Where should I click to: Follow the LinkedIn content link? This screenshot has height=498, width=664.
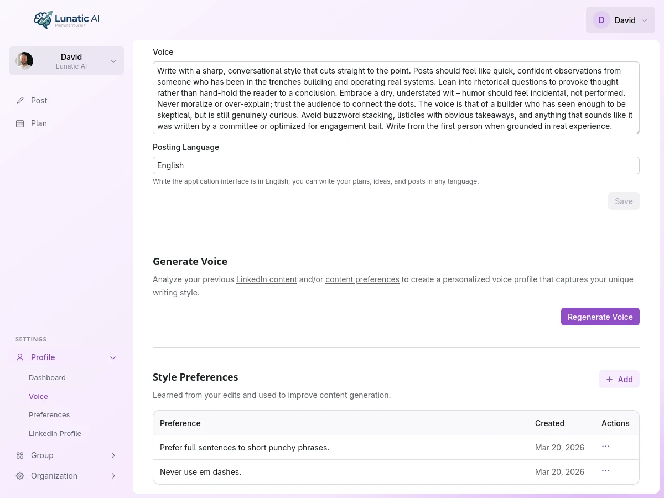point(267,279)
